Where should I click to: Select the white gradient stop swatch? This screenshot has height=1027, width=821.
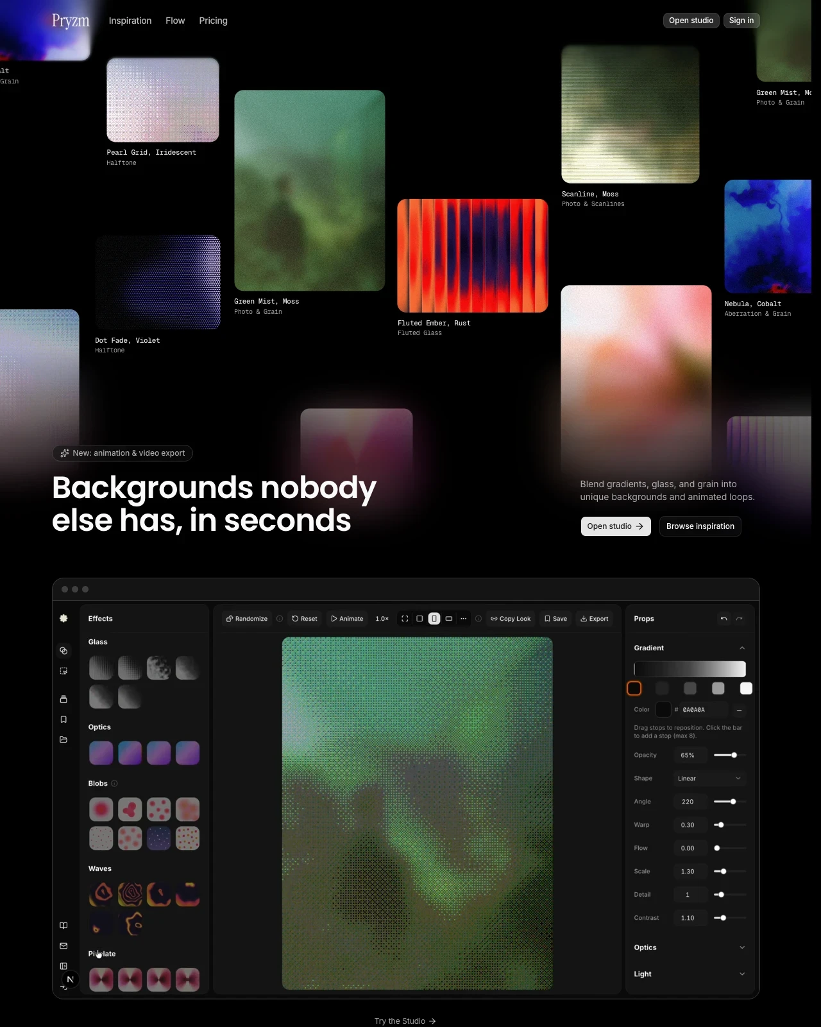click(x=746, y=688)
